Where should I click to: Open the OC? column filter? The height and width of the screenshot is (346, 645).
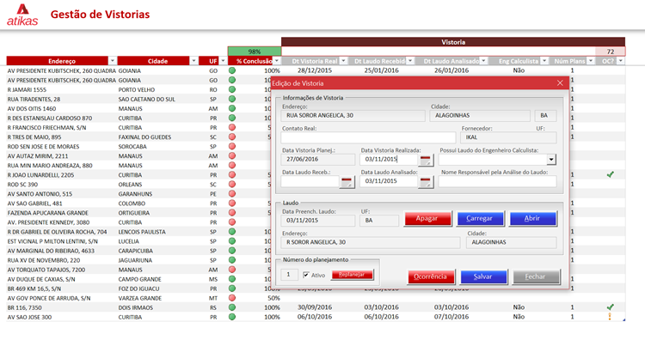(621, 61)
